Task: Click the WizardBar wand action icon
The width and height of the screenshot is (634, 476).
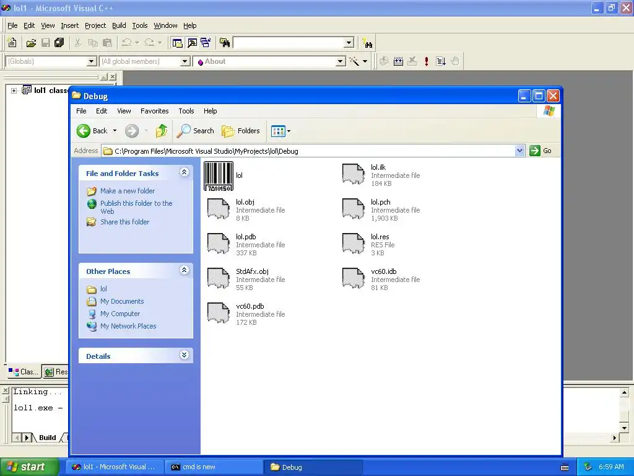Action: coord(354,61)
